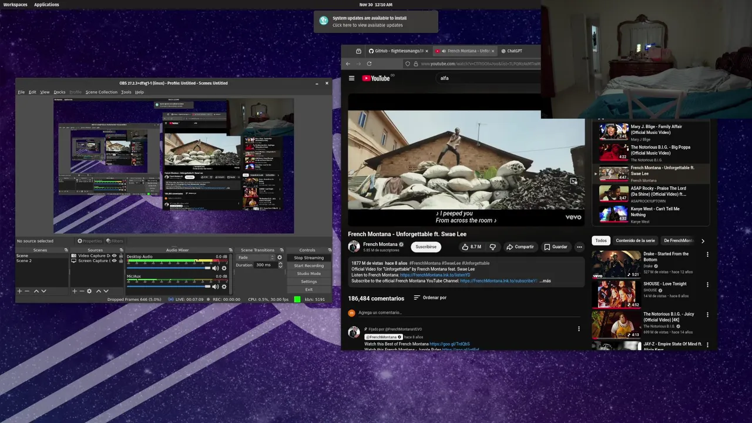Open OBS Settings button

[308, 281]
